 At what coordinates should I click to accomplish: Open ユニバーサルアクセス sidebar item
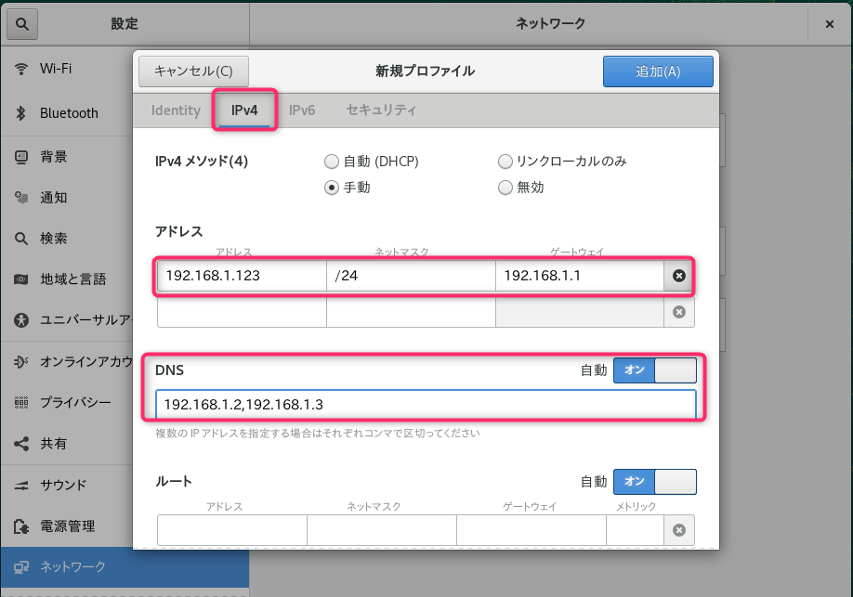[66, 320]
